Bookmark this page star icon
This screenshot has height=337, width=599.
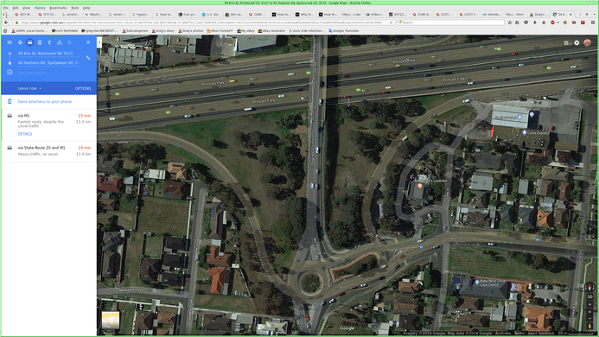[510, 22]
